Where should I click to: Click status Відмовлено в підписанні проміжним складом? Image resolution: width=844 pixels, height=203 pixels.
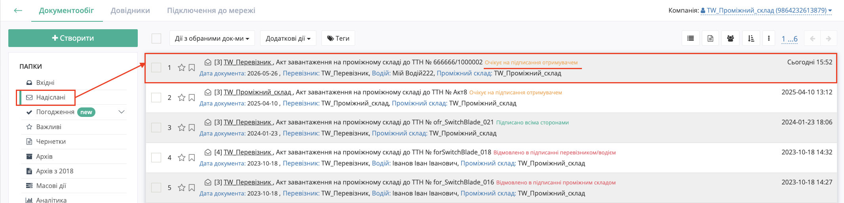point(556,182)
